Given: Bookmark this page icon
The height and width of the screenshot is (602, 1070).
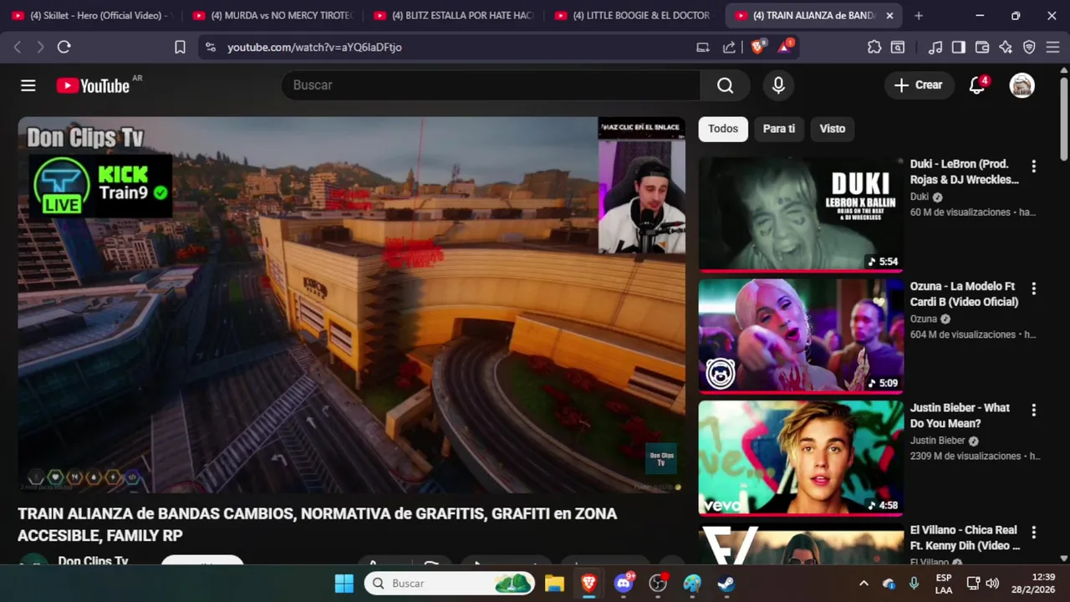Looking at the screenshot, I should click(x=180, y=48).
